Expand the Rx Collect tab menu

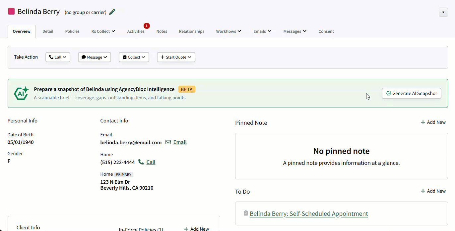coord(103,31)
